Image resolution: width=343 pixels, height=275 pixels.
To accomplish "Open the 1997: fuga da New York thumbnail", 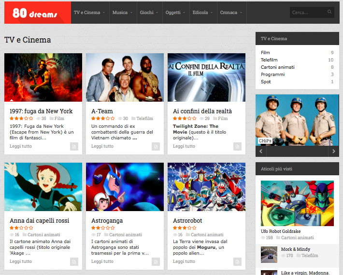I will click(43, 77).
